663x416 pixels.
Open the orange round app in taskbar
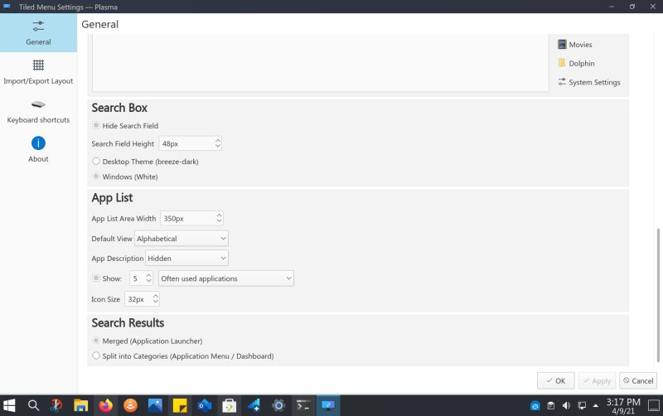click(130, 405)
